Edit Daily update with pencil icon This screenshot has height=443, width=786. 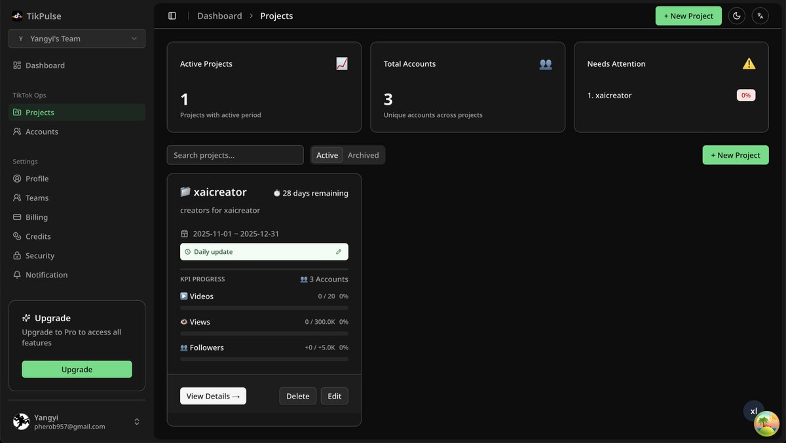coord(339,252)
